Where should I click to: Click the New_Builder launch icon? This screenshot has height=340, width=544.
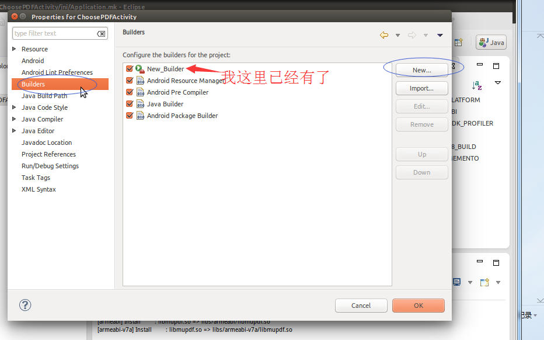[x=140, y=69]
